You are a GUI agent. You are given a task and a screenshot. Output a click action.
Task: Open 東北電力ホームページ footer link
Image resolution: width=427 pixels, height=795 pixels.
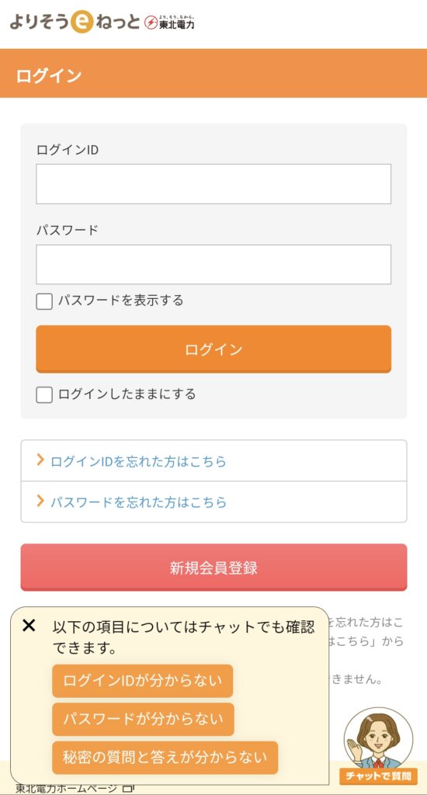click(68, 789)
